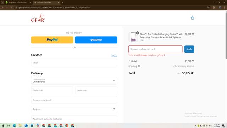Bookmark this page with the star icon

coord(208,7)
